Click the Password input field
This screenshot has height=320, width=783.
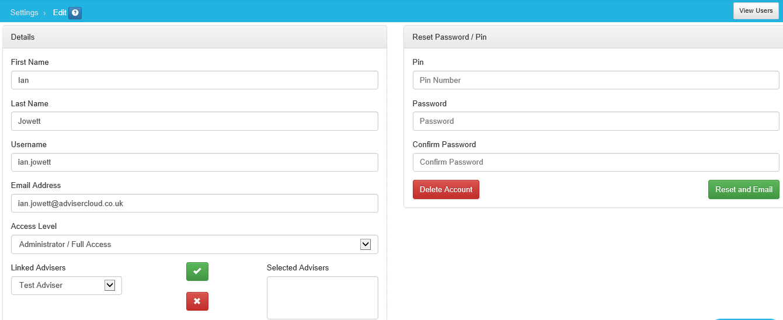pyautogui.click(x=596, y=121)
